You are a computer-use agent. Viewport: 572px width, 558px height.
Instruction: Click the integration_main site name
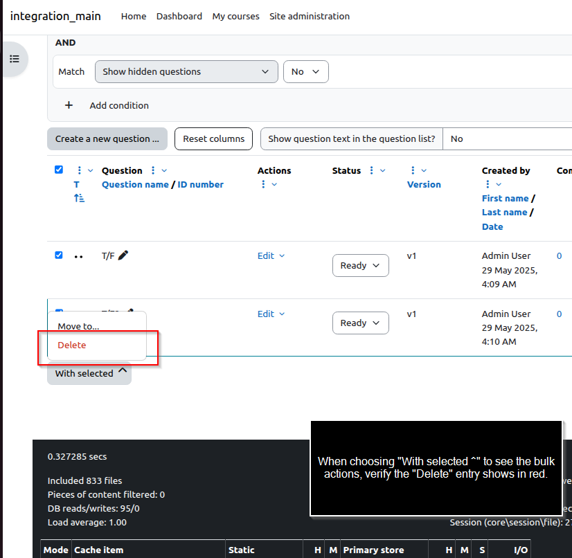(55, 16)
